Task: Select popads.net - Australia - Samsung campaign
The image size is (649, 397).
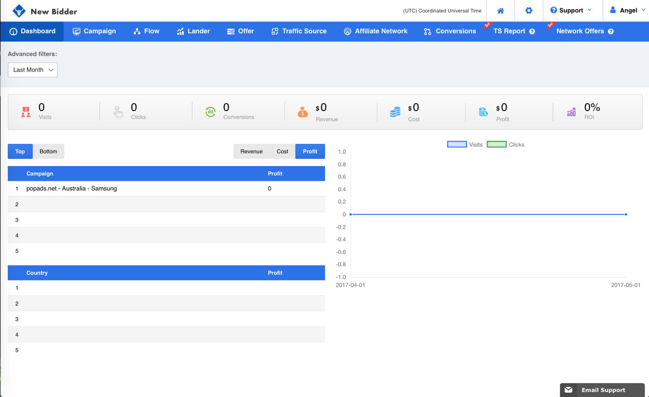Action: pos(72,189)
